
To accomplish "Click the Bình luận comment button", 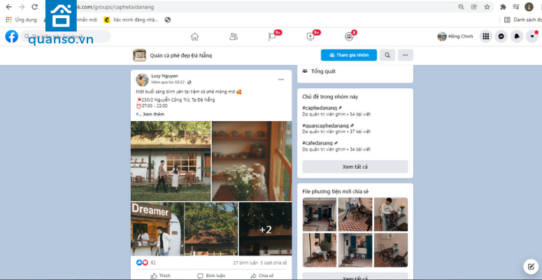I will click(211, 276).
